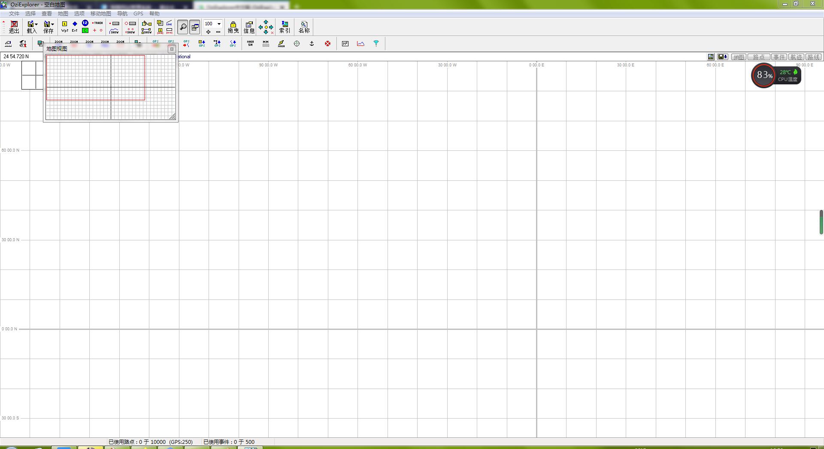
Task: Open the zoom percentage 100 dropdown
Action: pyautogui.click(x=219, y=24)
